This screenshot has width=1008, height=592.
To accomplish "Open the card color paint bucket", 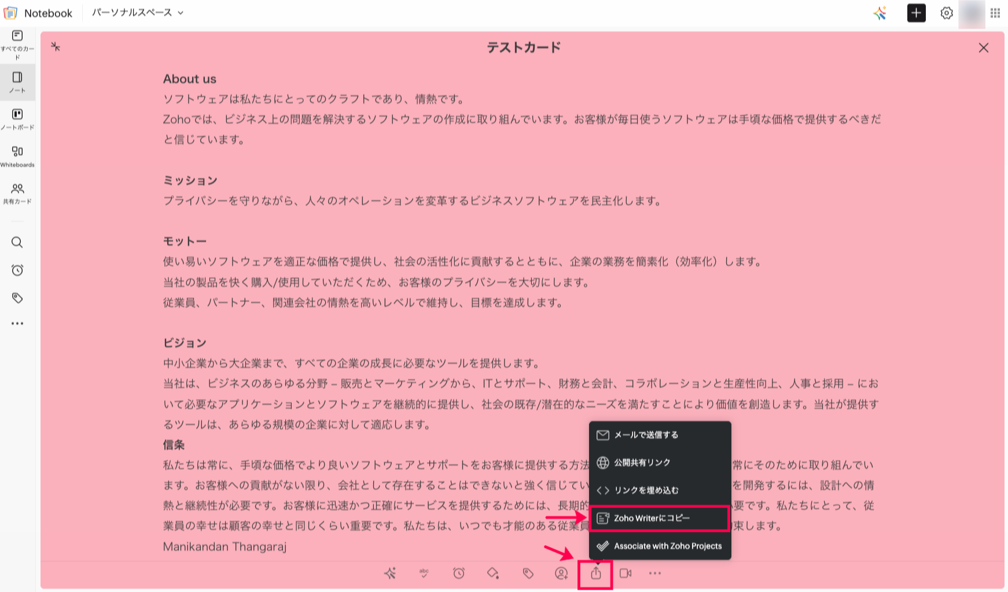I will (493, 573).
